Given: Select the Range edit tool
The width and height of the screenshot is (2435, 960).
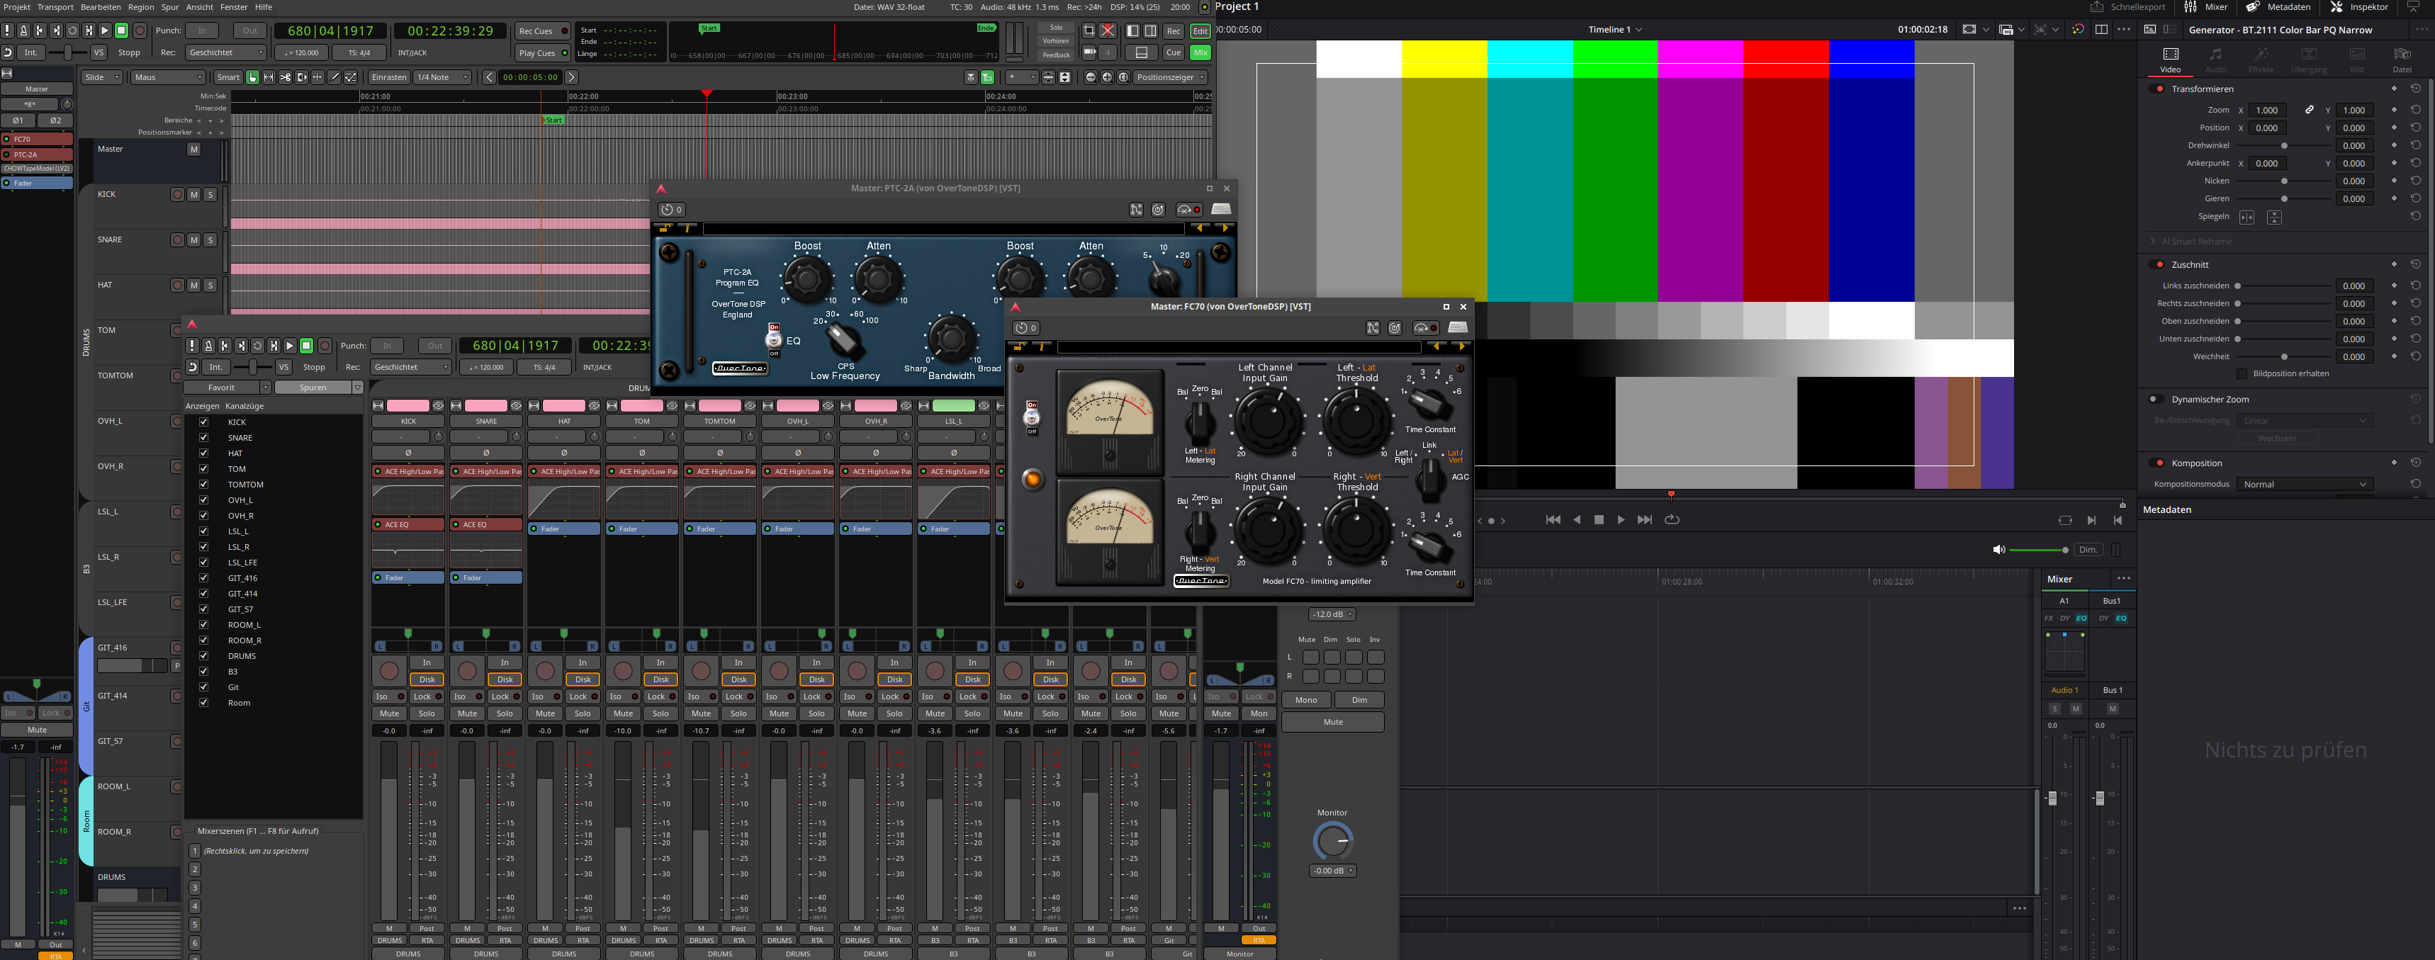Looking at the screenshot, I should click(269, 77).
